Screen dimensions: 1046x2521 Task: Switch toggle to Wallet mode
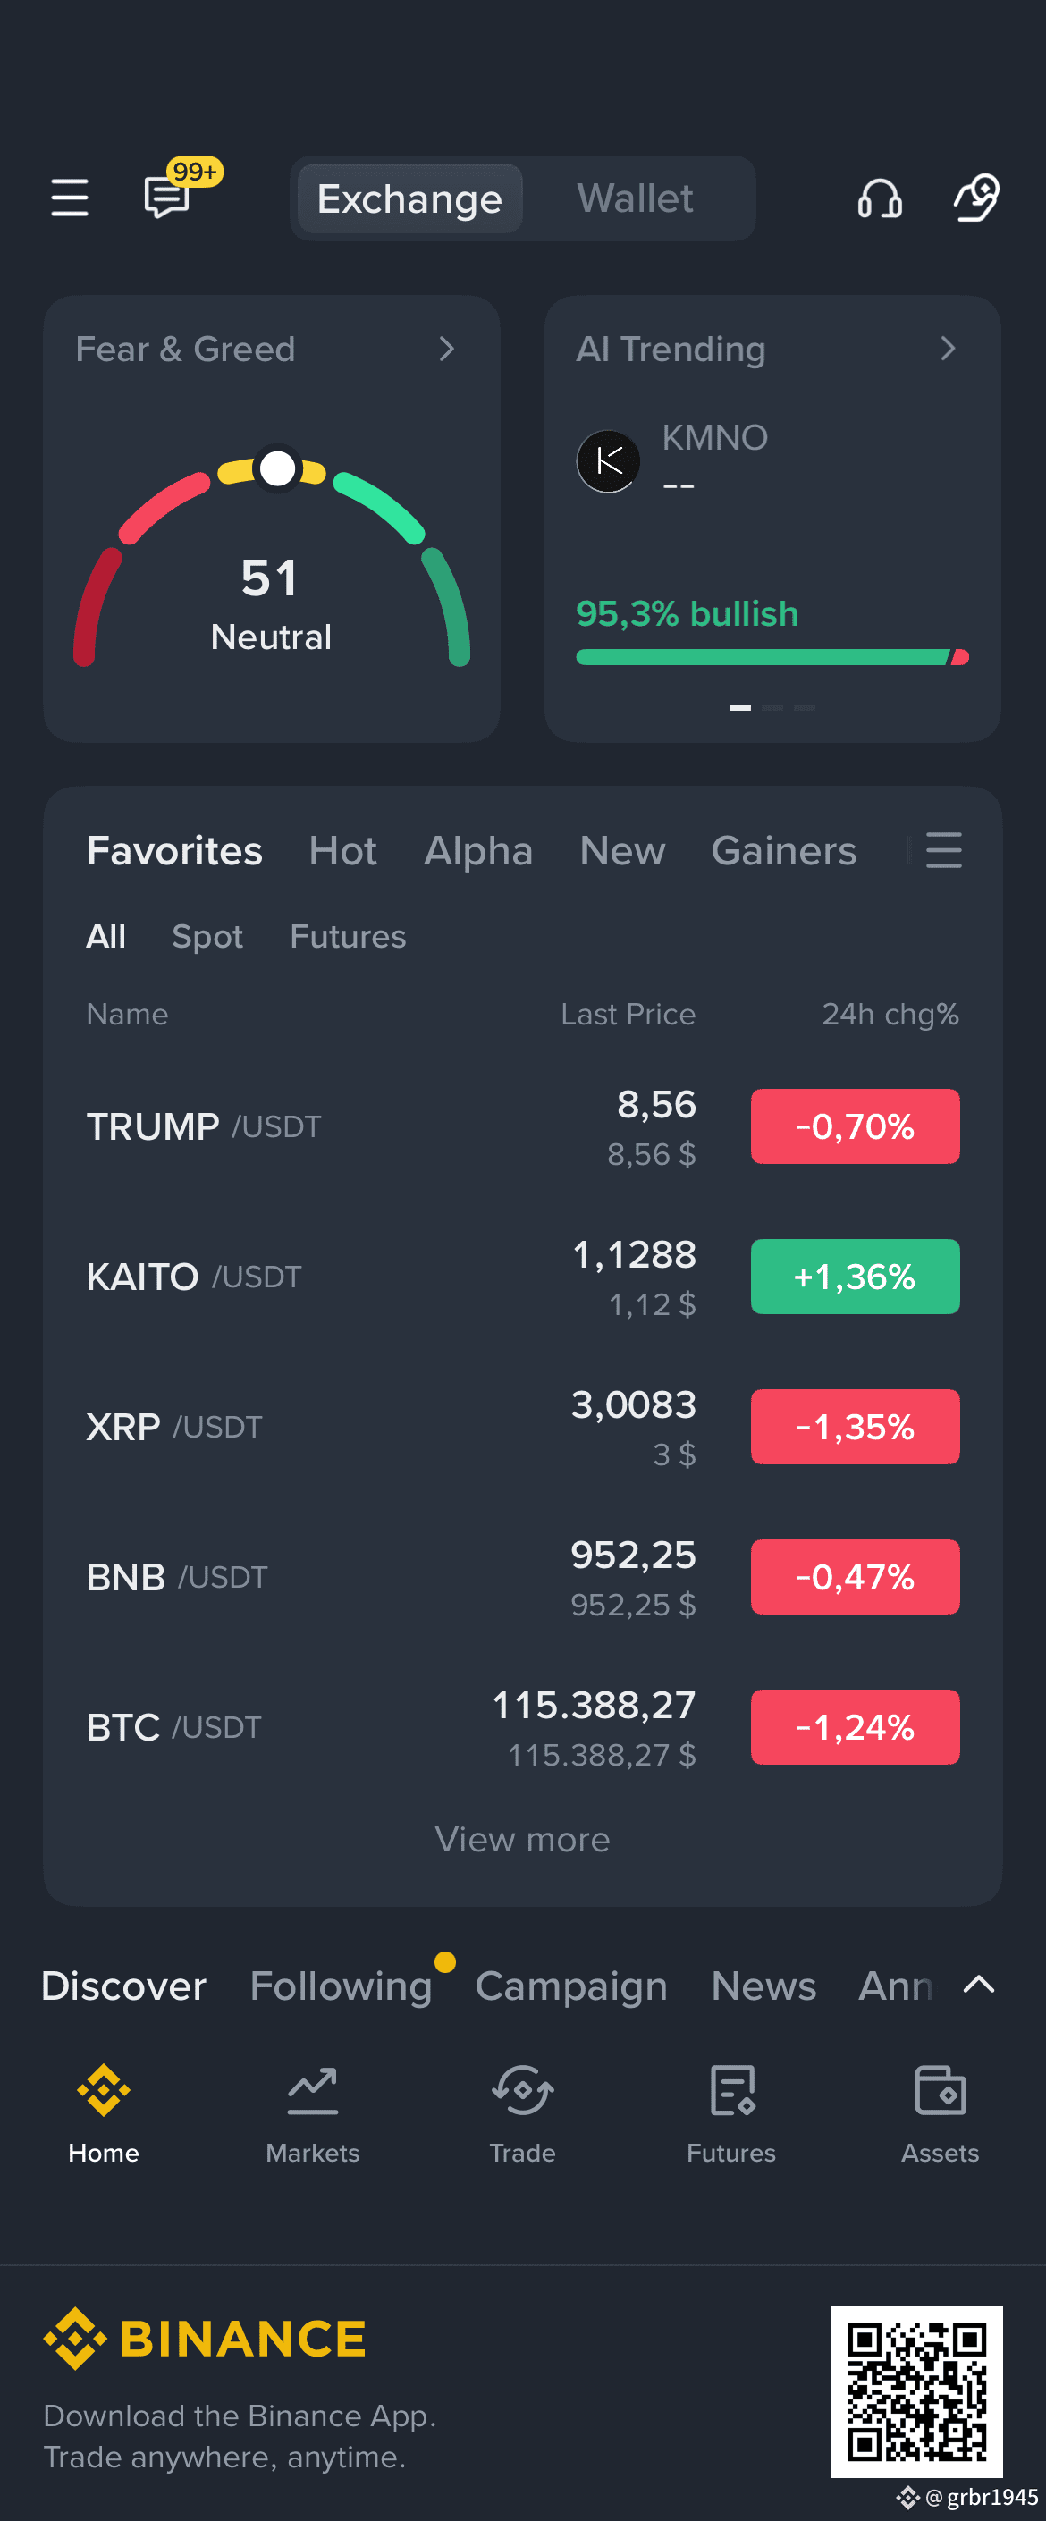pyautogui.click(x=635, y=198)
